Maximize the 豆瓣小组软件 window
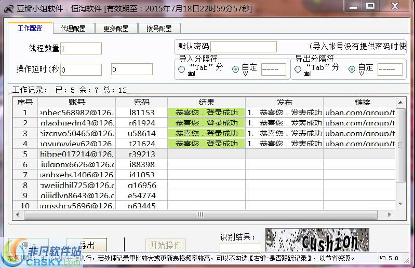 pos(370,6)
